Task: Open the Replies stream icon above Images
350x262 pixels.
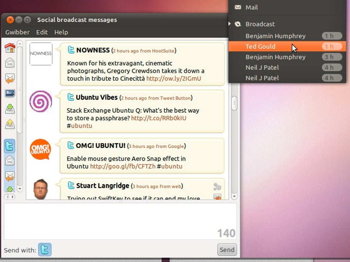Action: point(10,78)
